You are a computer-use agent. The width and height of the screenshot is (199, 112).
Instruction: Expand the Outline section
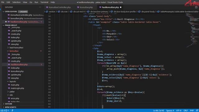coord(3,104)
